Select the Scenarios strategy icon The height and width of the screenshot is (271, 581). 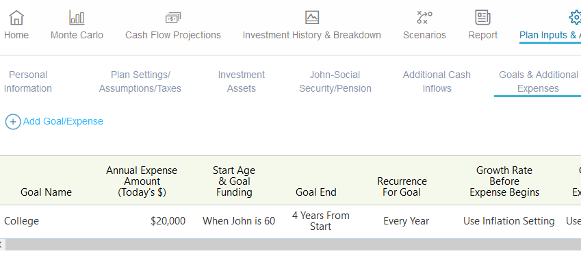pos(424,17)
